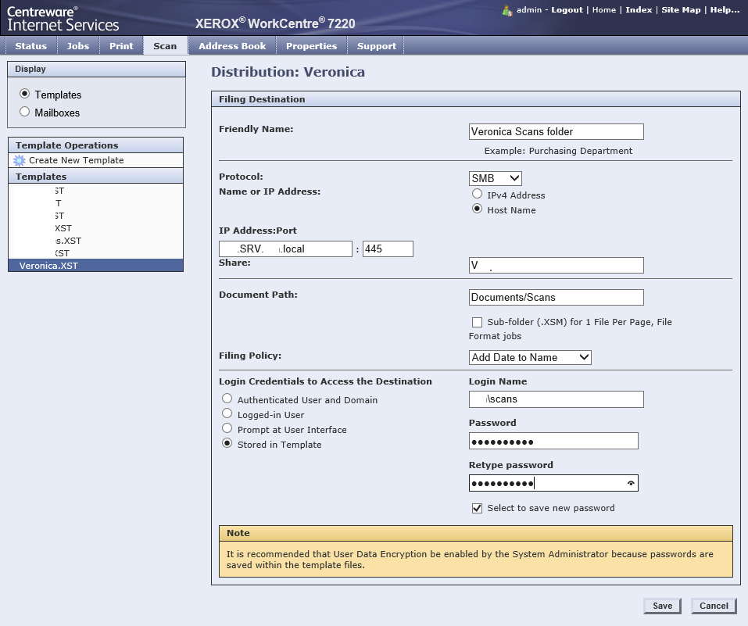Click the reveal icon in Retype password field
The width and height of the screenshot is (748, 626).
(630, 482)
